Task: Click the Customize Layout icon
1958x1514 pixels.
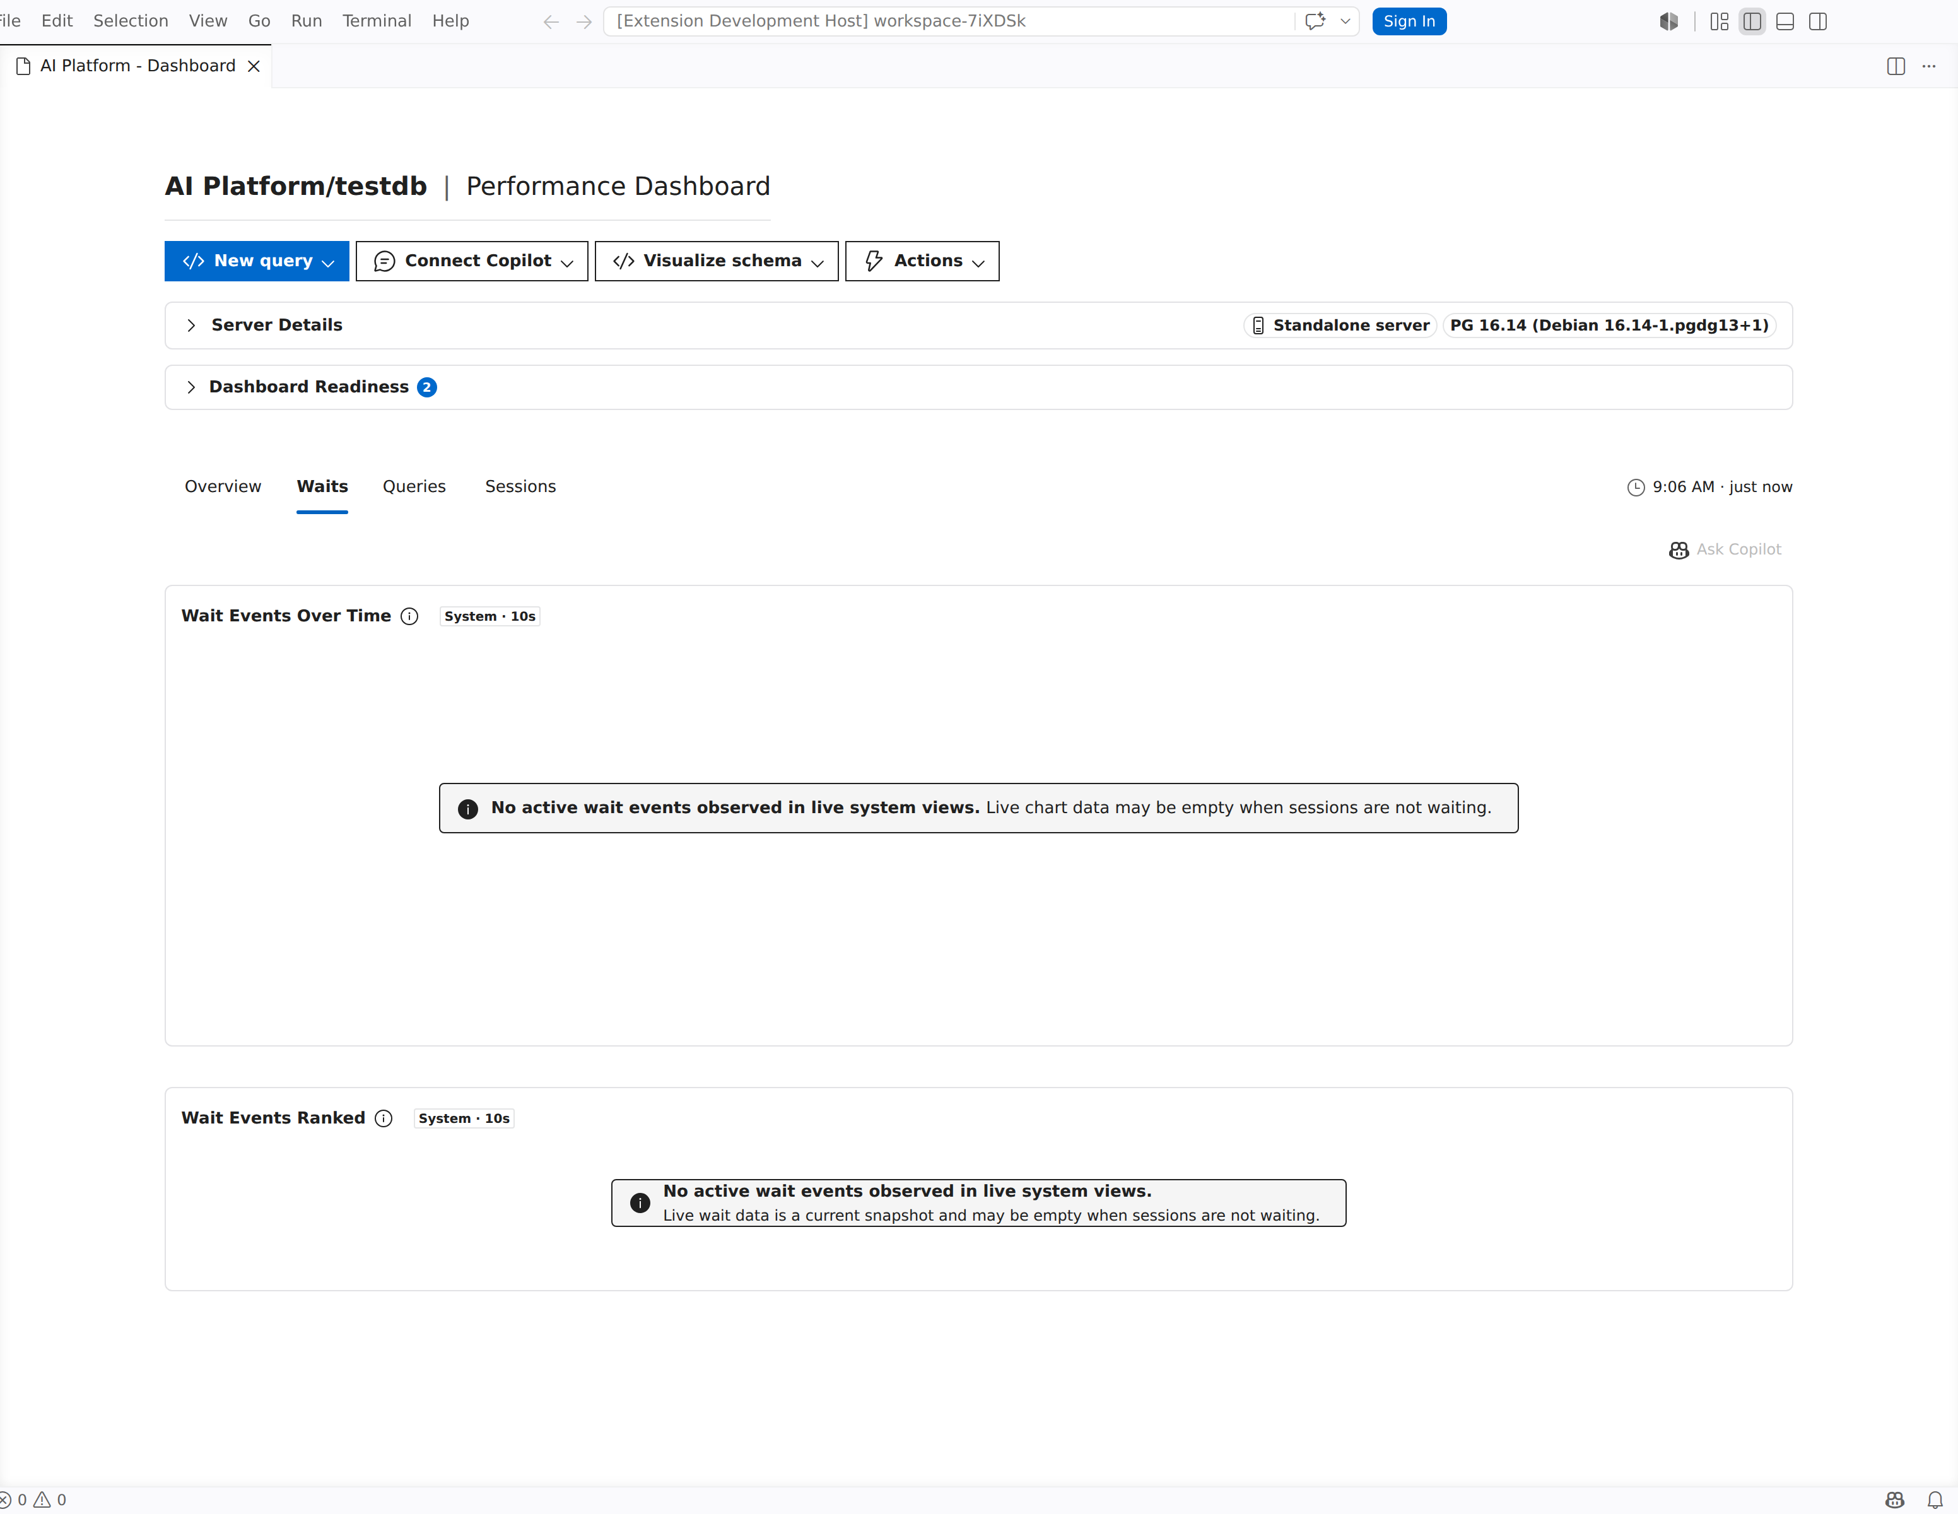Action: click(1719, 21)
